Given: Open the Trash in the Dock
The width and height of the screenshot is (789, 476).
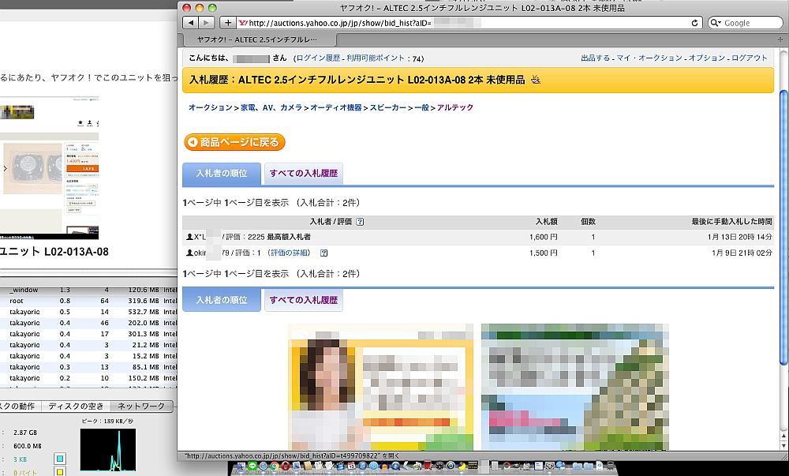Looking at the screenshot, I should [x=611, y=467].
